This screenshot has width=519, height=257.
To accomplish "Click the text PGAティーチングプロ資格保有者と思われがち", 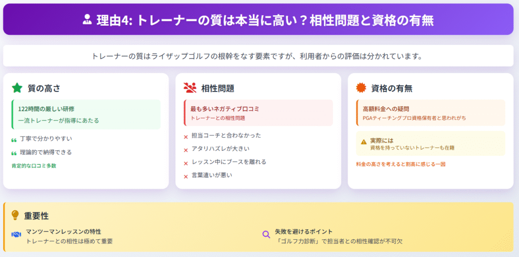I will [x=415, y=117].
